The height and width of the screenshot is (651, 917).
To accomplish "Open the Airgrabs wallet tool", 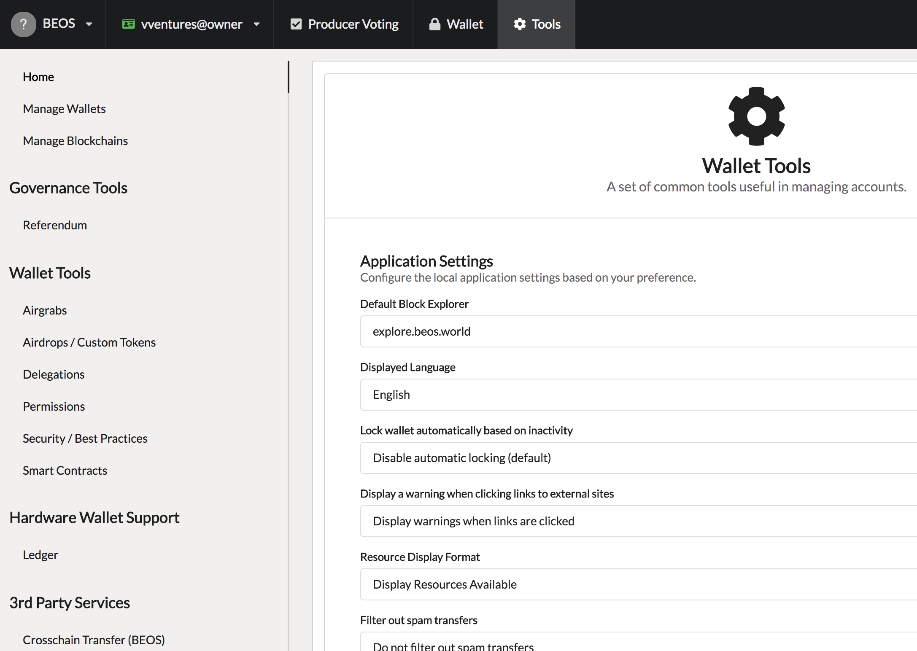I will [45, 310].
